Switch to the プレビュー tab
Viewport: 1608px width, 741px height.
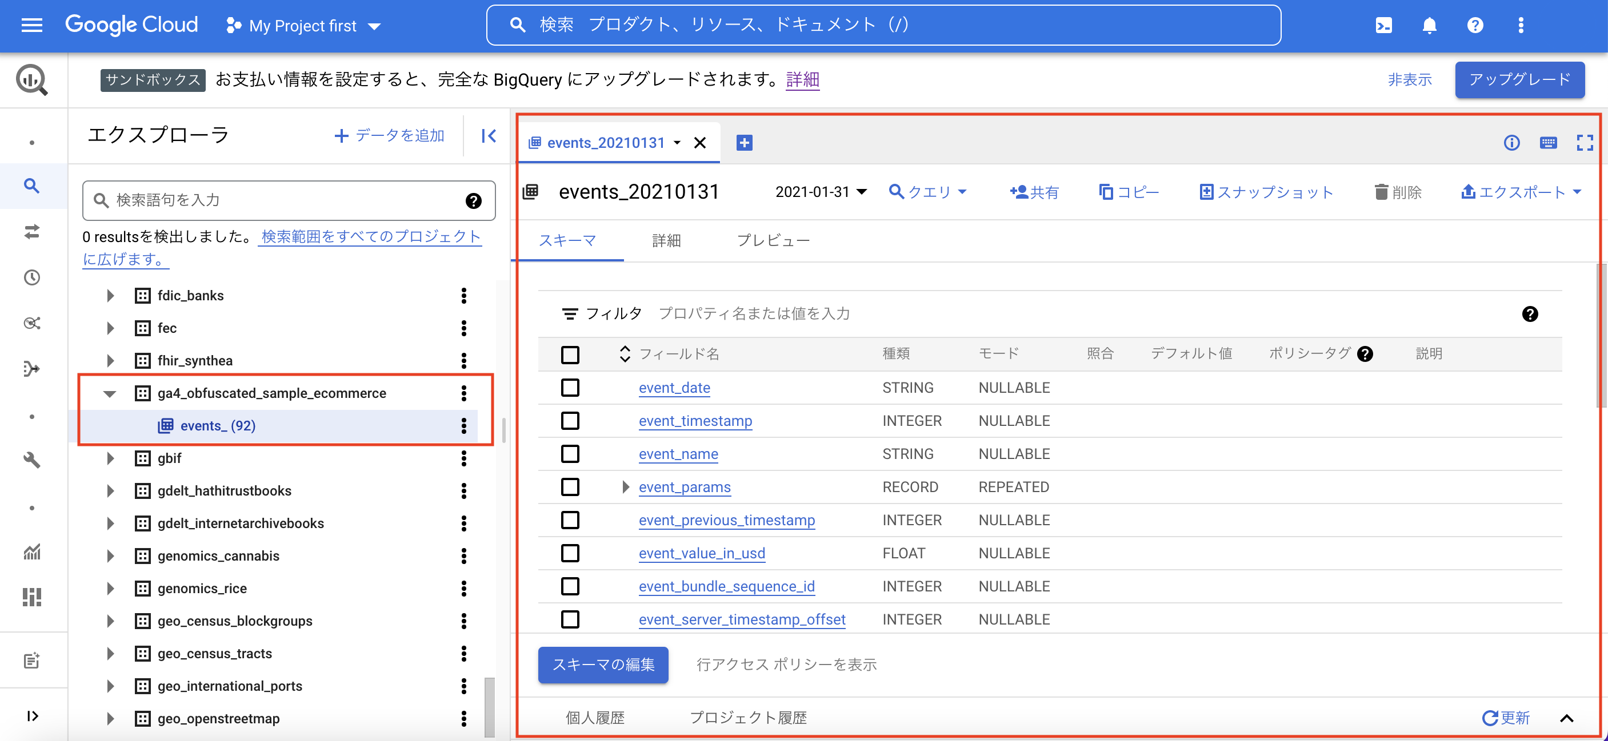[773, 240]
